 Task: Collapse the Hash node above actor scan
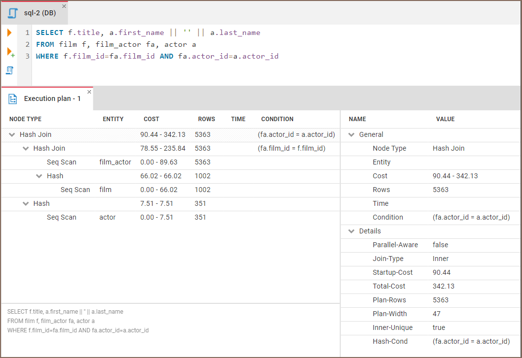26,203
